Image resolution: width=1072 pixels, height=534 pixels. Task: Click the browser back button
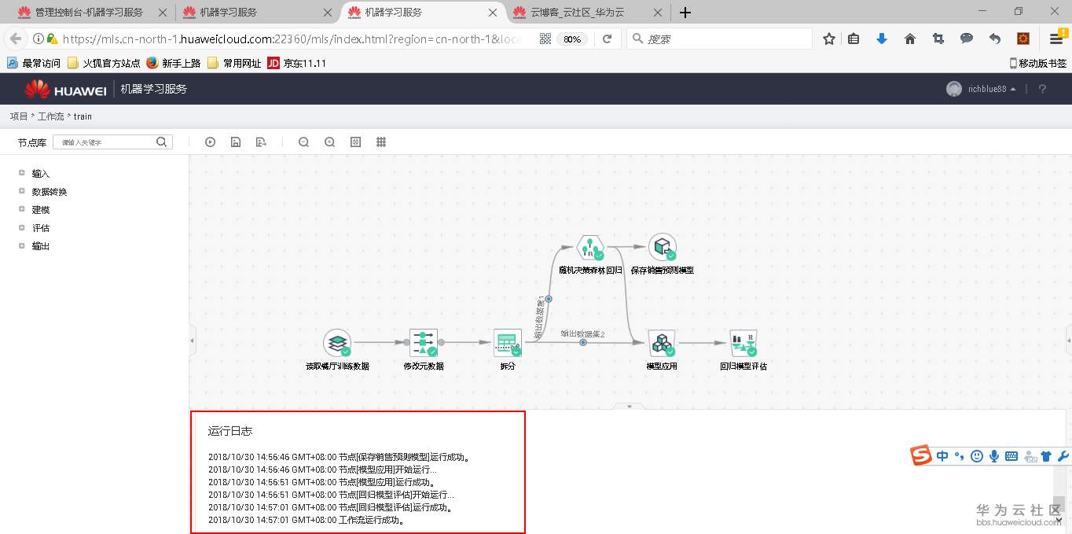[x=16, y=39]
